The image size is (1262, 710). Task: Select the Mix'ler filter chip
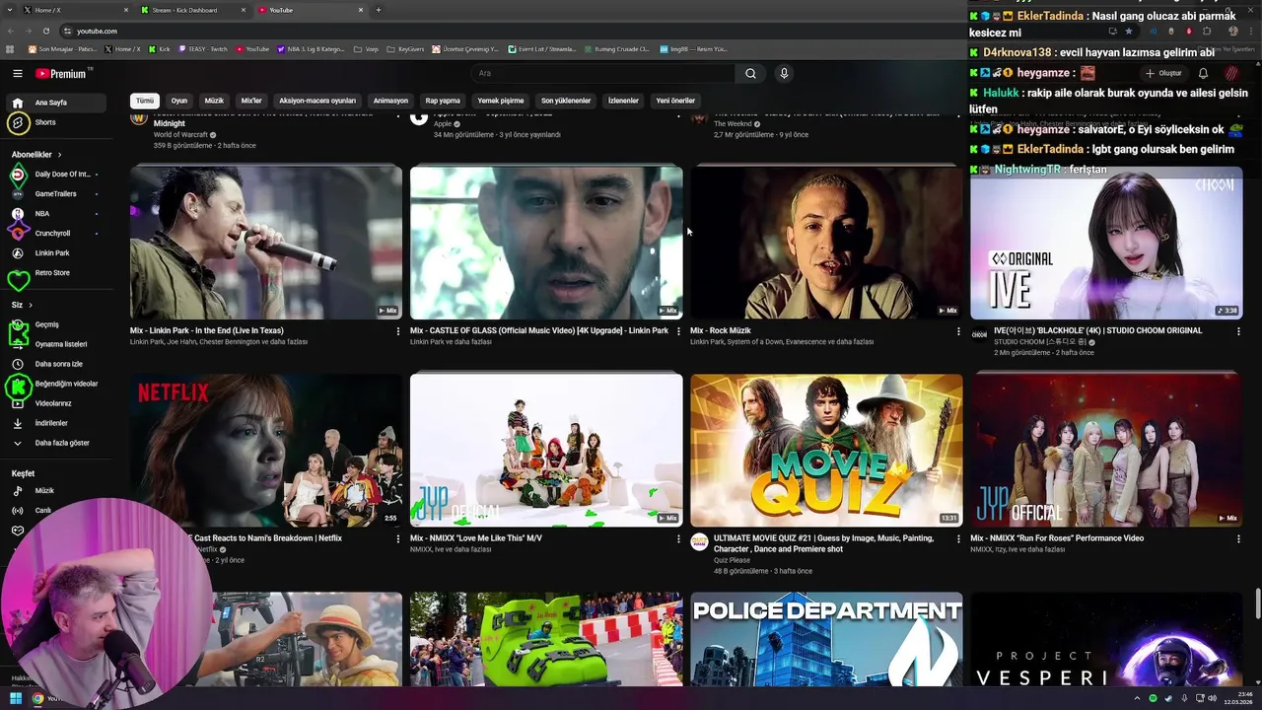pyautogui.click(x=251, y=101)
